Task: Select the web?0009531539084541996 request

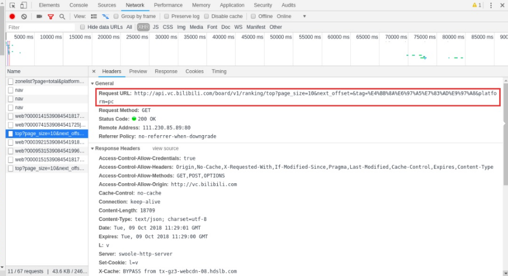Action: [x=47, y=151]
